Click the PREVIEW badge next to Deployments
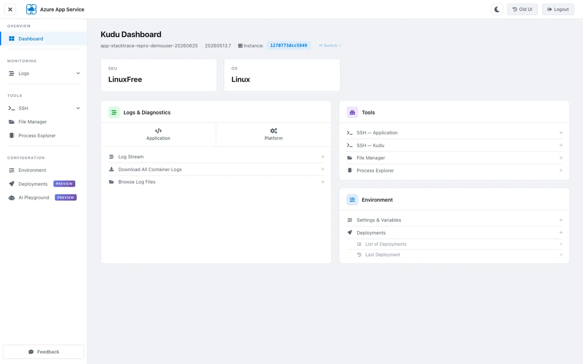The height and width of the screenshot is (364, 583). click(x=64, y=184)
